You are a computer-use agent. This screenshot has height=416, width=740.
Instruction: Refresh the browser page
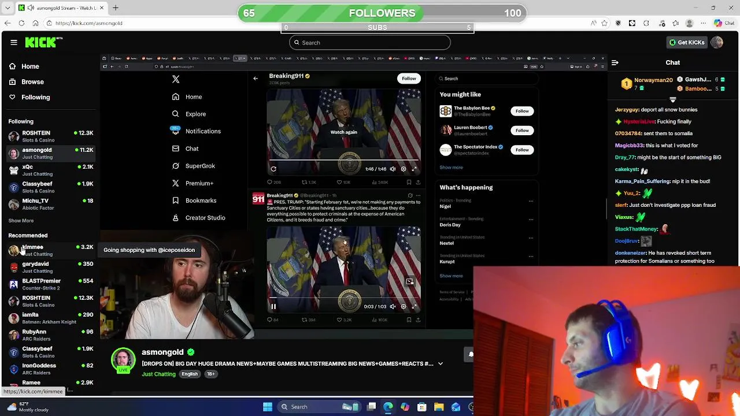click(21, 23)
